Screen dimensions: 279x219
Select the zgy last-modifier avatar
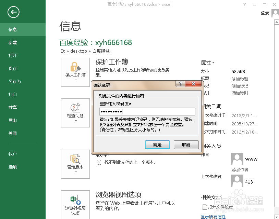tap(237, 180)
